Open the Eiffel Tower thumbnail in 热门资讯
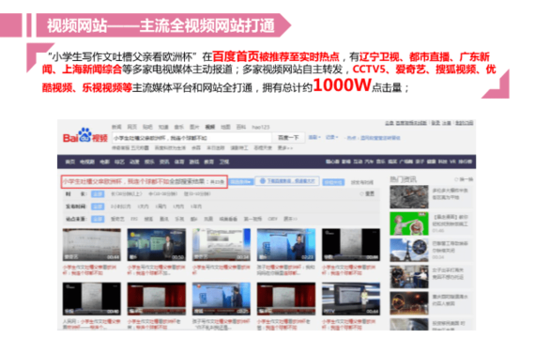This screenshot has width=535, height=338. click(409, 250)
